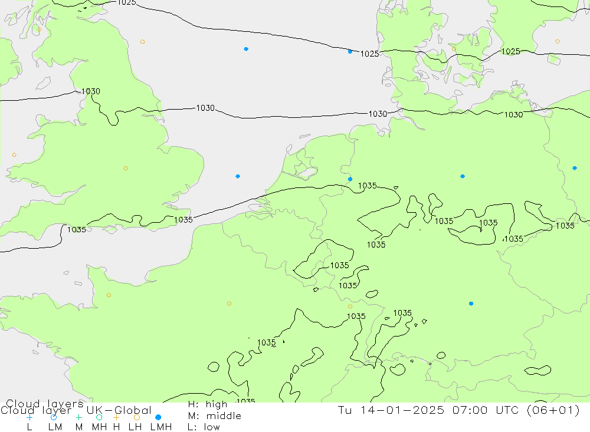Screen dimensions: 590x432
Task: Select the orange circle marker over the Danish islands
Action: point(454,49)
